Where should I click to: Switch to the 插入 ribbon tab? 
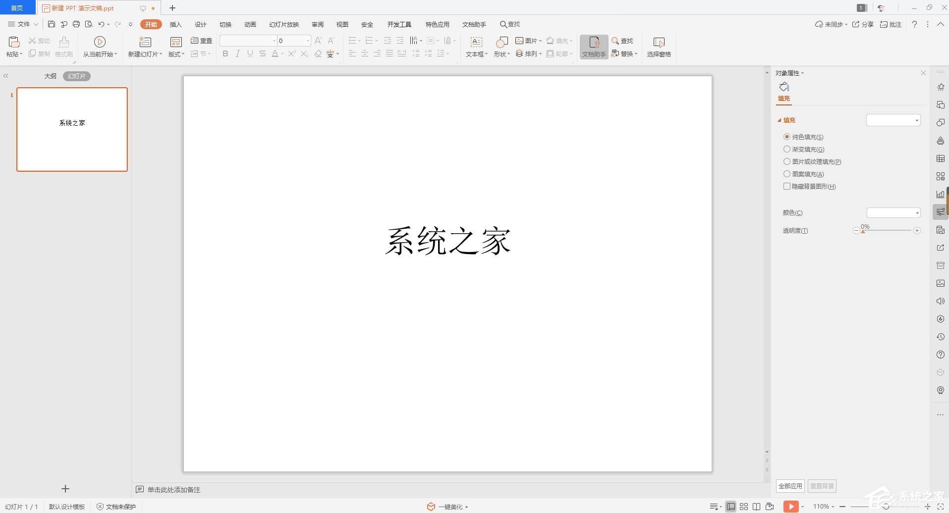pos(175,24)
